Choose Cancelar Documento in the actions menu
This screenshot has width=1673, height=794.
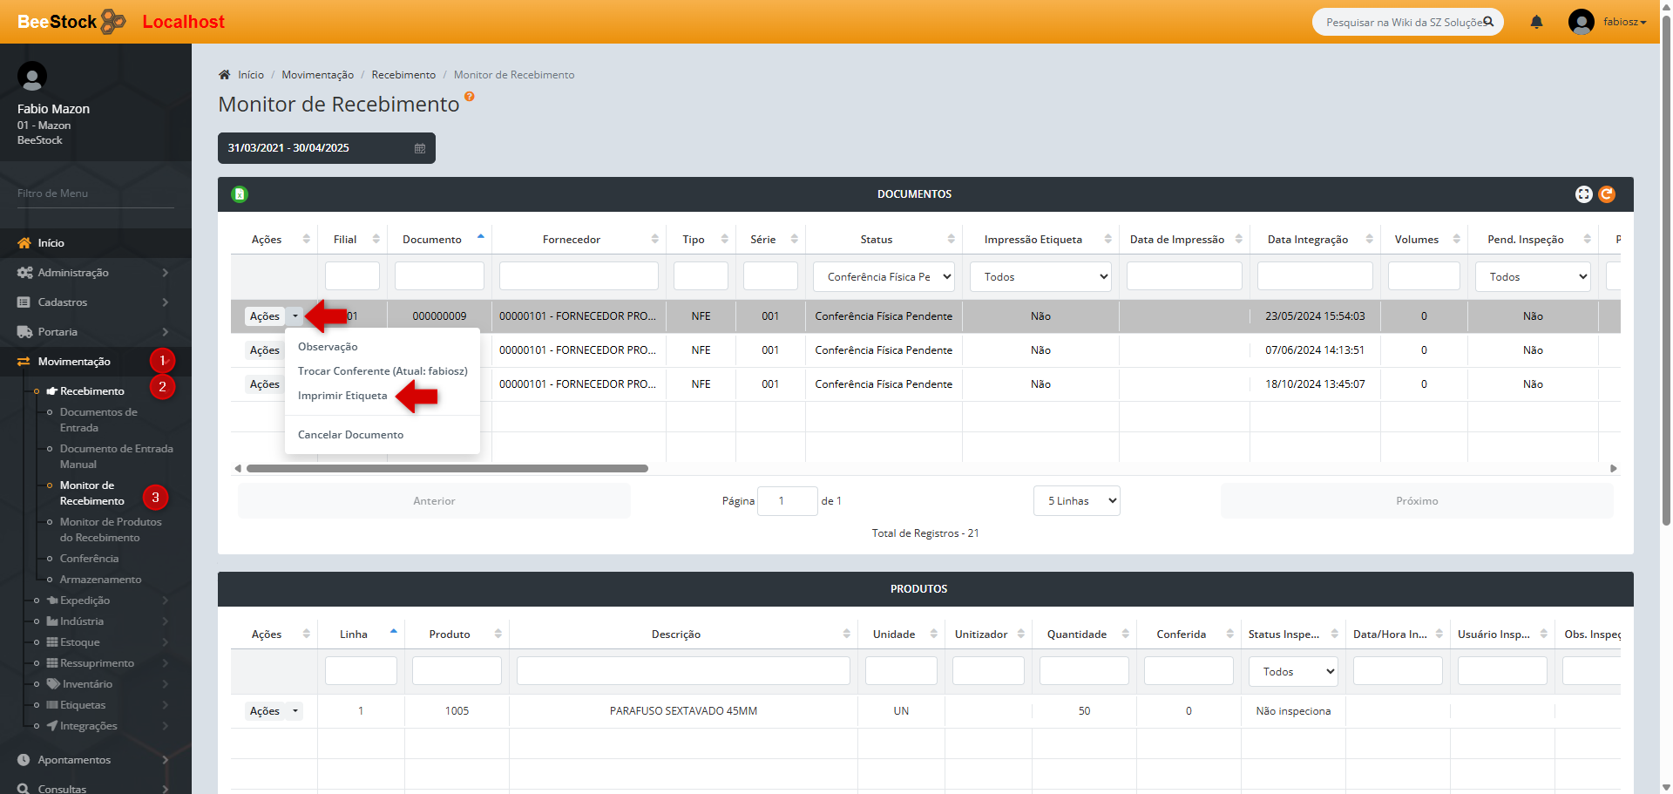[350, 435]
